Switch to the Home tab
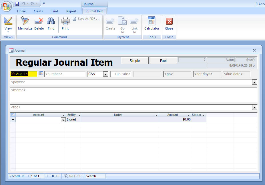The image size is (265, 185). point(21,11)
